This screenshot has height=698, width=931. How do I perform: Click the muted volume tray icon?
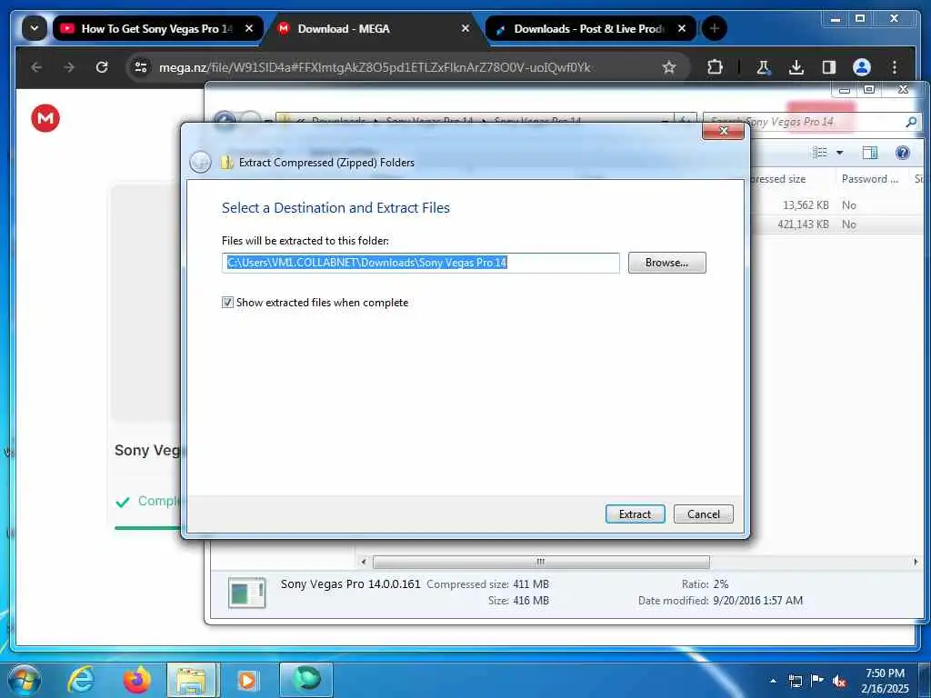pyautogui.click(x=839, y=682)
